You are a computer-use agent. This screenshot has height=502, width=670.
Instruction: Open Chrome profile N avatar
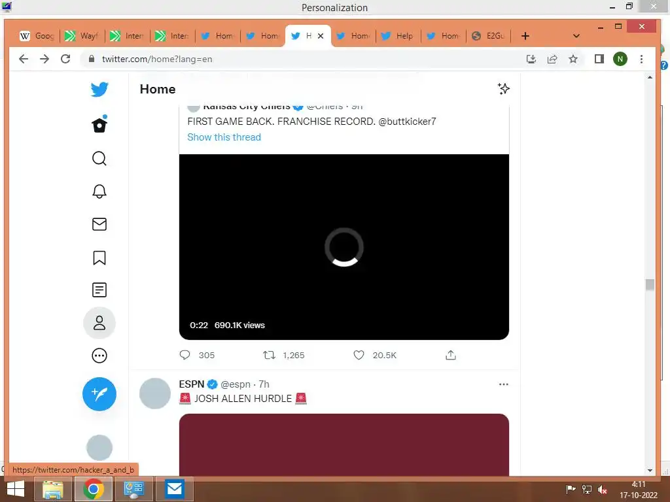[620, 59]
